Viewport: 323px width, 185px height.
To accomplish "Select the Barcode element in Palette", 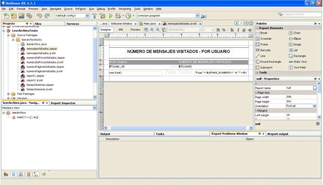I will pyautogui.click(x=263, y=50).
